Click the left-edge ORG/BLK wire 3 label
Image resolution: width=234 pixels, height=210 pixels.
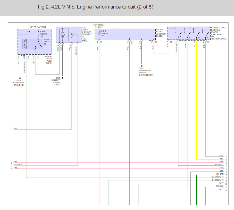pos(18,165)
